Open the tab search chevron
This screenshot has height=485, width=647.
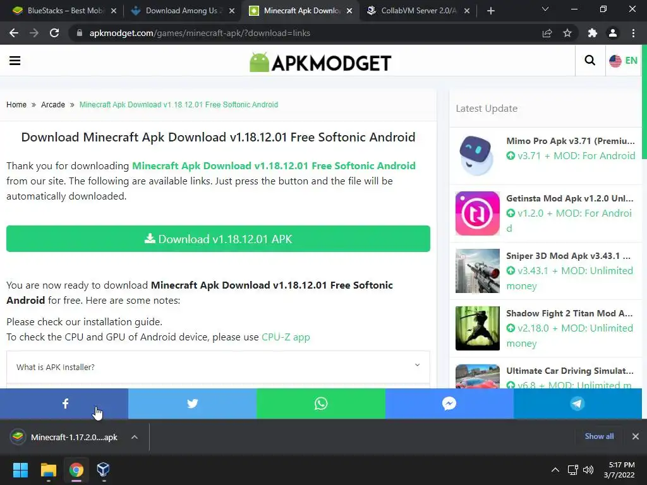(x=545, y=9)
